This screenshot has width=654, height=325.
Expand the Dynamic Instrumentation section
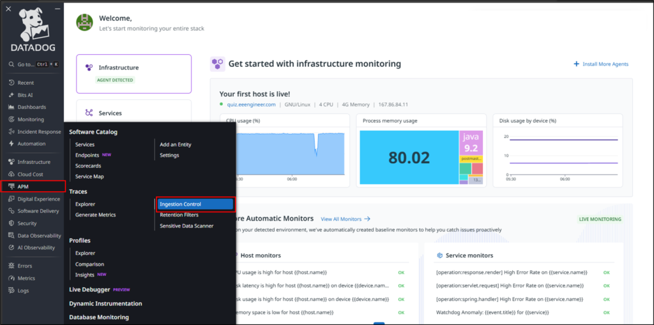tap(105, 303)
